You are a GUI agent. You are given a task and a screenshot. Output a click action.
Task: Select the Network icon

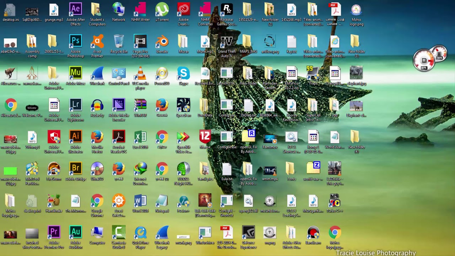pos(119,12)
